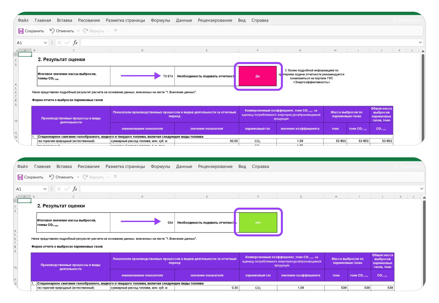The image size is (439, 303).
Task: Click Отменить undo in the 'Нет' result window
Action: [61, 177]
